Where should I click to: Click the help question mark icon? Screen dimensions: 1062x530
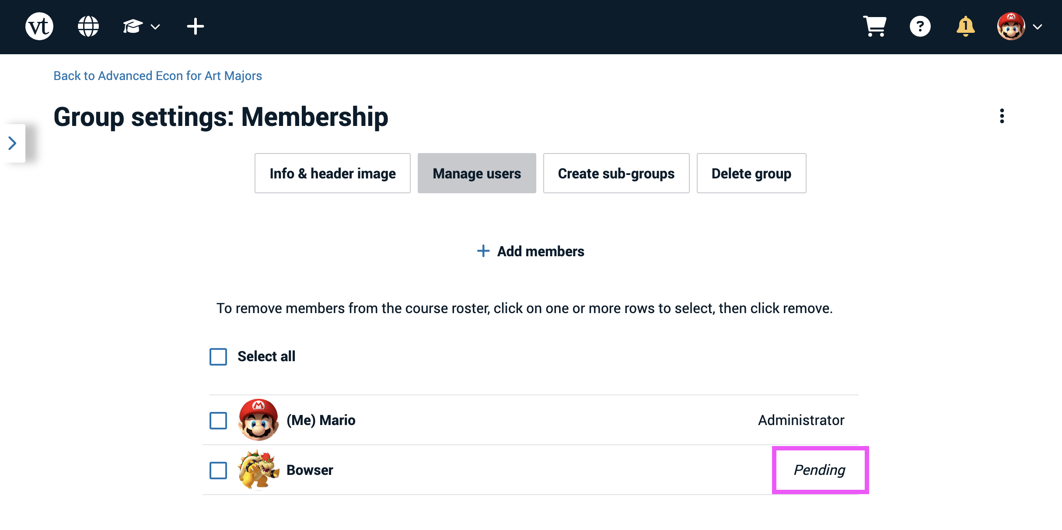(x=920, y=27)
